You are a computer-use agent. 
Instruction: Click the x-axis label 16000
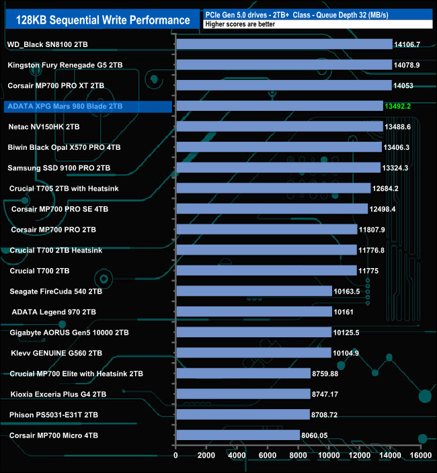[x=421, y=456]
